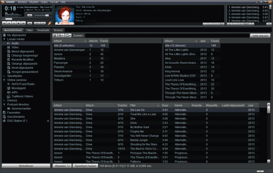Screen dimensions: 273x173
Task: Click the Play button in the player
Action: (9, 23)
